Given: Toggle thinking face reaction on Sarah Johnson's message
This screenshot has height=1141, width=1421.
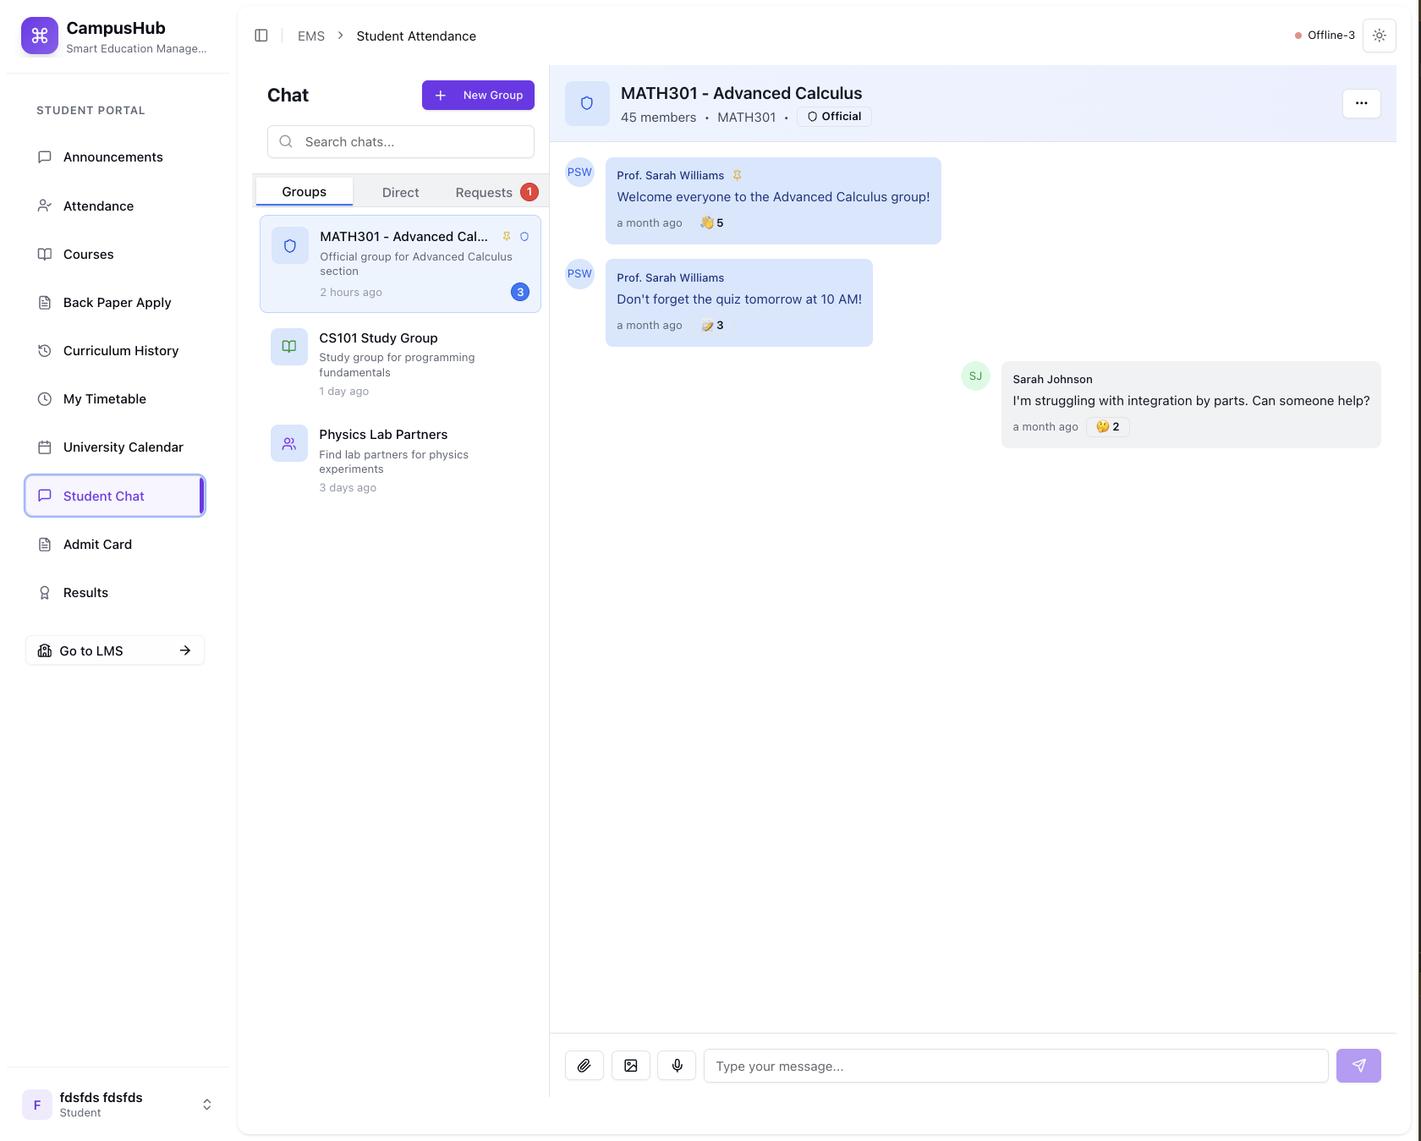Looking at the screenshot, I should pos(1107,427).
